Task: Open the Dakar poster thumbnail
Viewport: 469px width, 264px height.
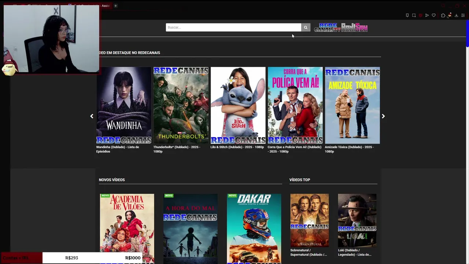Action: 254,229
